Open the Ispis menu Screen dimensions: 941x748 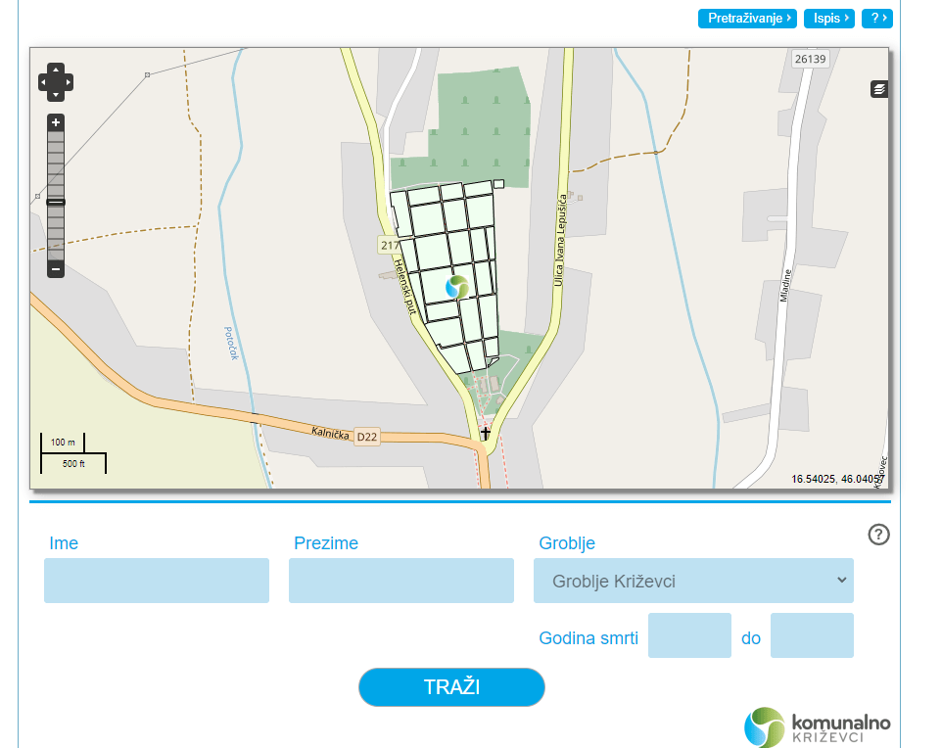pyautogui.click(x=828, y=19)
